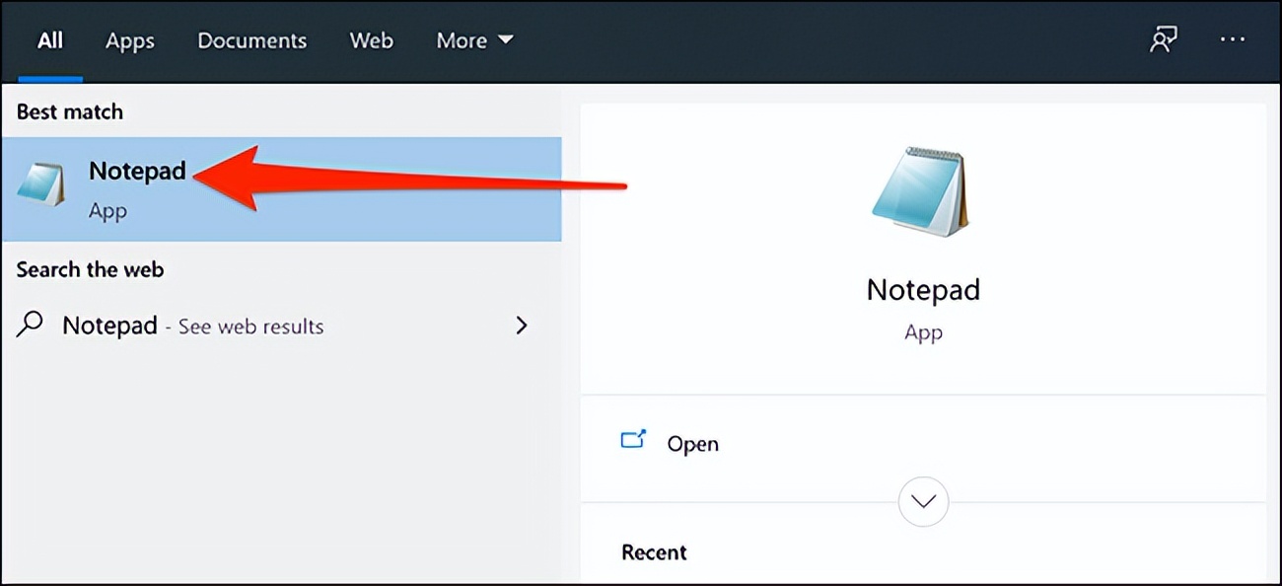Click the Recent heading
The image size is (1282, 586).
tap(654, 552)
